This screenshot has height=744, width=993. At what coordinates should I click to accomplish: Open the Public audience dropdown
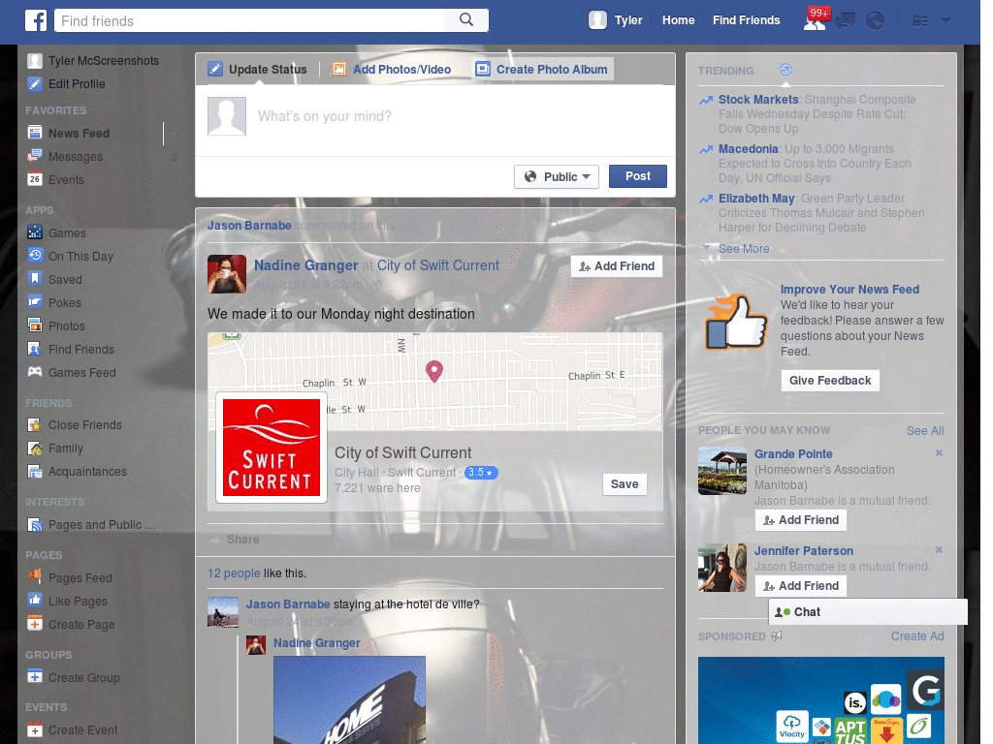(557, 176)
